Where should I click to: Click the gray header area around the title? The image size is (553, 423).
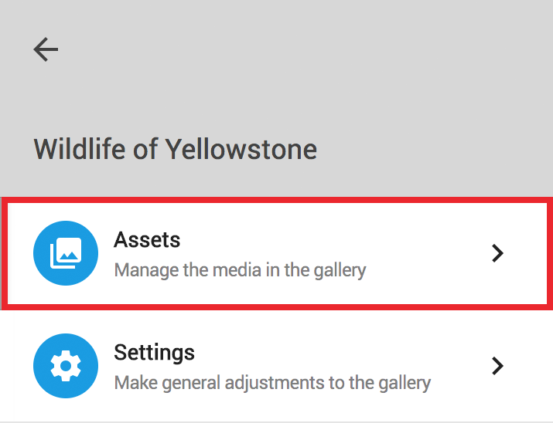(x=277, y=99)
